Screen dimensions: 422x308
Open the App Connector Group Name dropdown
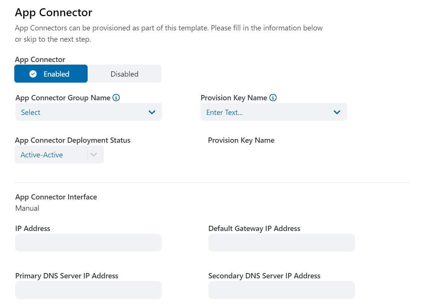coord(88,112)
